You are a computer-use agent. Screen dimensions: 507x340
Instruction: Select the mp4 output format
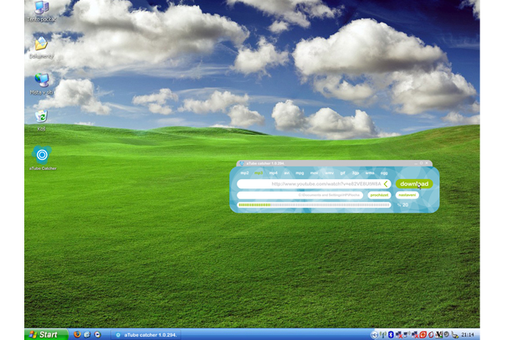point(273,173)
